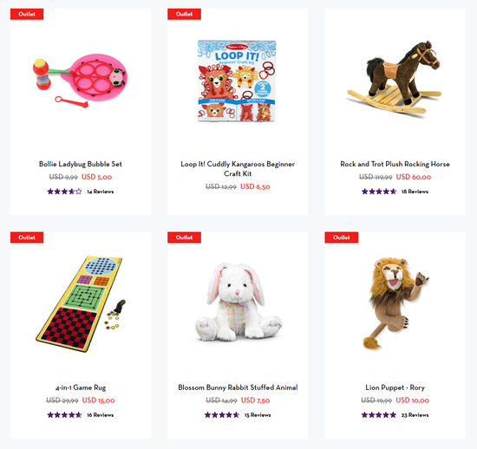Open the Lion Puppet Rory image
This screenshot has width=477, height=449.
pyautogui.click(x=395, y=303)
